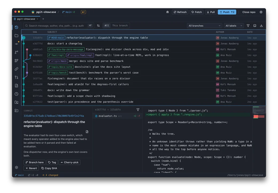Image resolution: width=278 pixels, height=193 pixels.
Task: Select evaluator.ts in changed files list
Action: point(117,116)
